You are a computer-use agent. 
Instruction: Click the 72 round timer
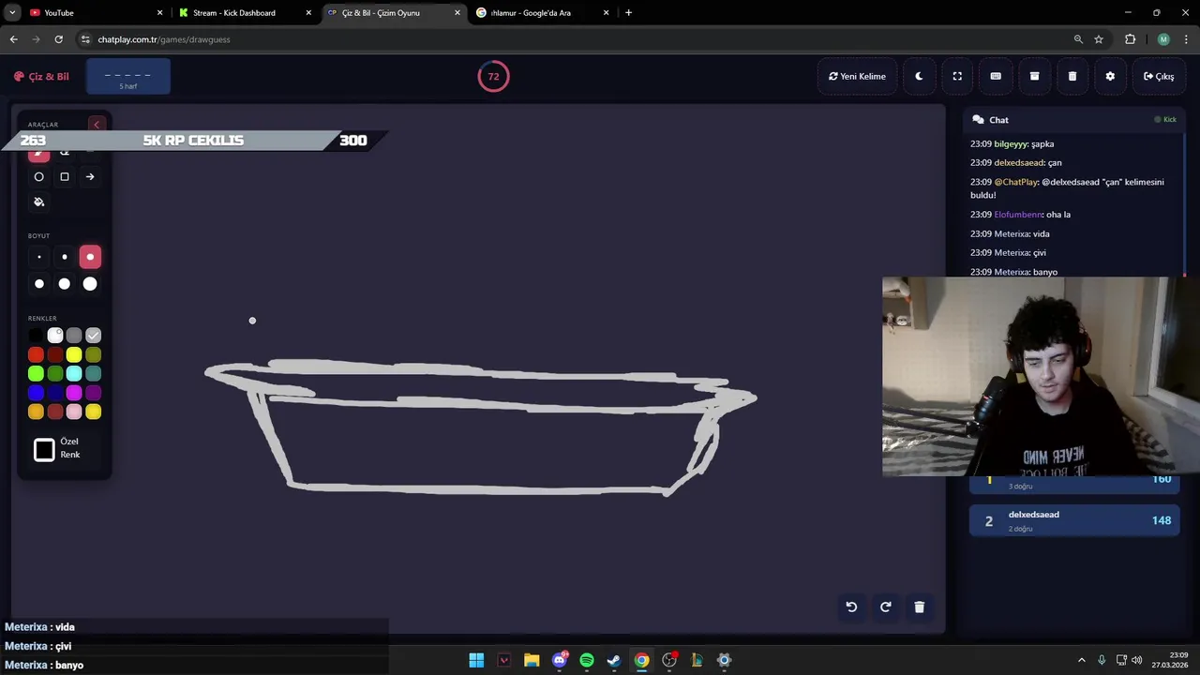pos(493,76)
